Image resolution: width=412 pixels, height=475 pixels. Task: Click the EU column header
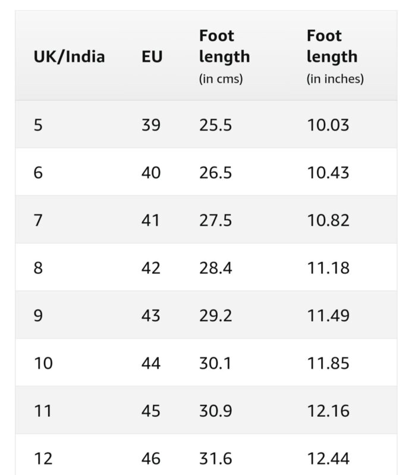click(152, 57)
